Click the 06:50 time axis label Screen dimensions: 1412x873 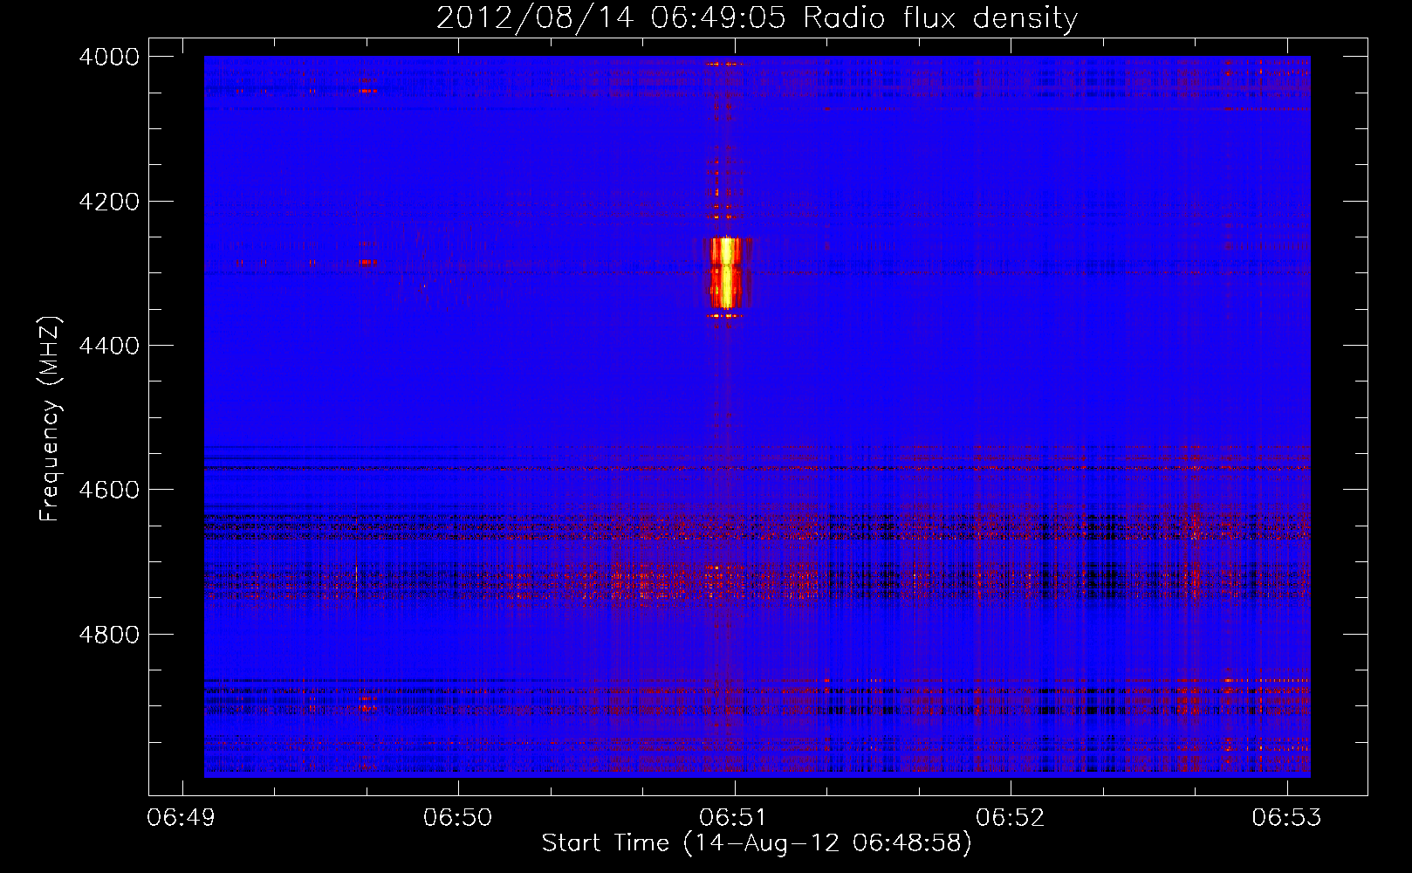point(458,818)
